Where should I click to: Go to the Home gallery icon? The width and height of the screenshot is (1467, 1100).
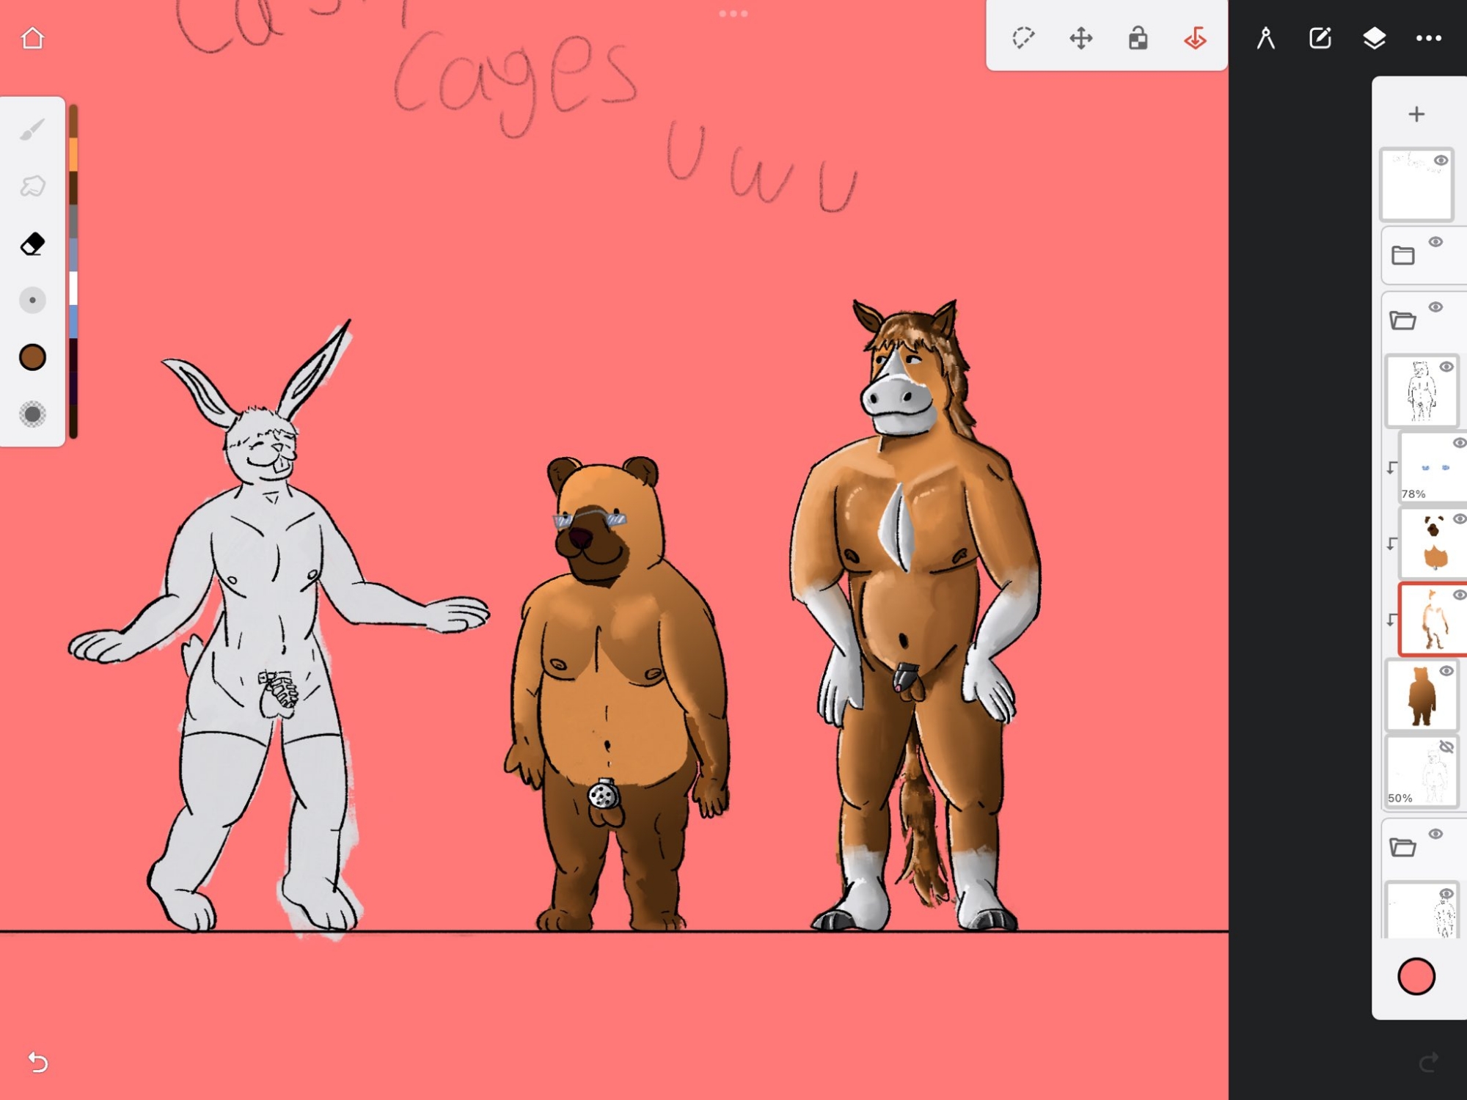click(32, 37)
